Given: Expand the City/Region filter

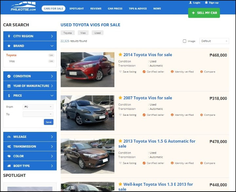Looking at the screenshot, I should coord(30,36).
